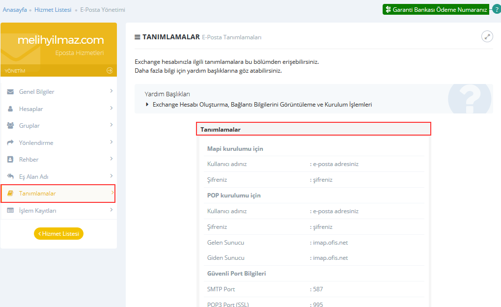Click the reply-all icon beside Eş Alan Adı

(10, 176)
